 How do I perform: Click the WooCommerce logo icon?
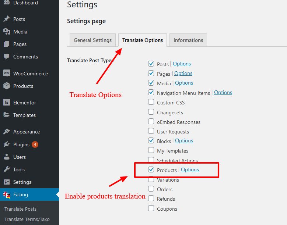point(7,73)
